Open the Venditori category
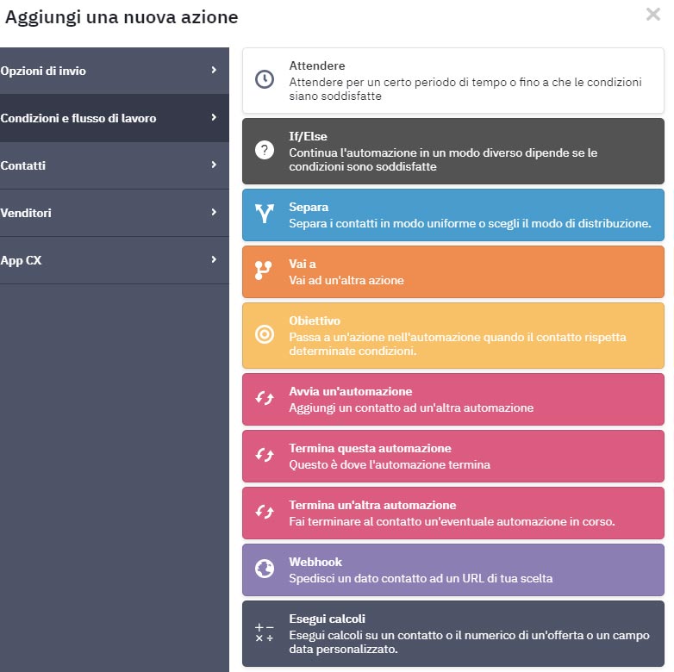The height and width of the screenshot is (672, 674). pyautogui.click(x=115, y=213)
